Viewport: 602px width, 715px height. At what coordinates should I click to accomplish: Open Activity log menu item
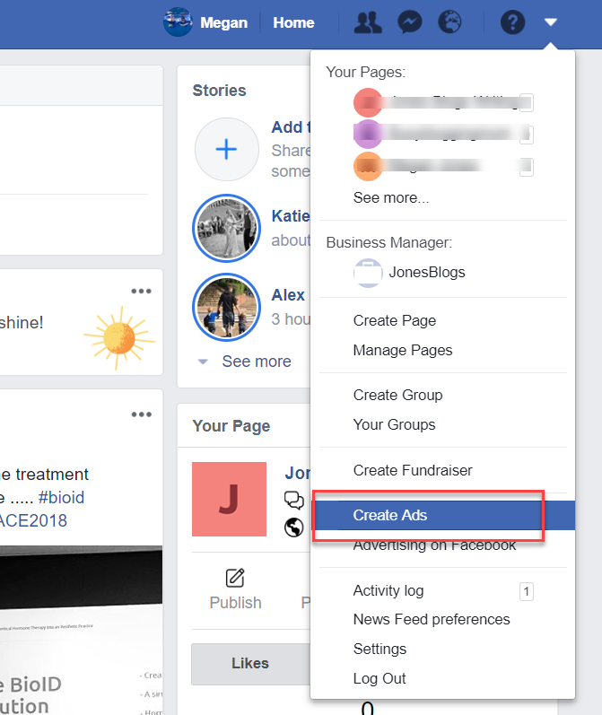[x=388, y=590]
